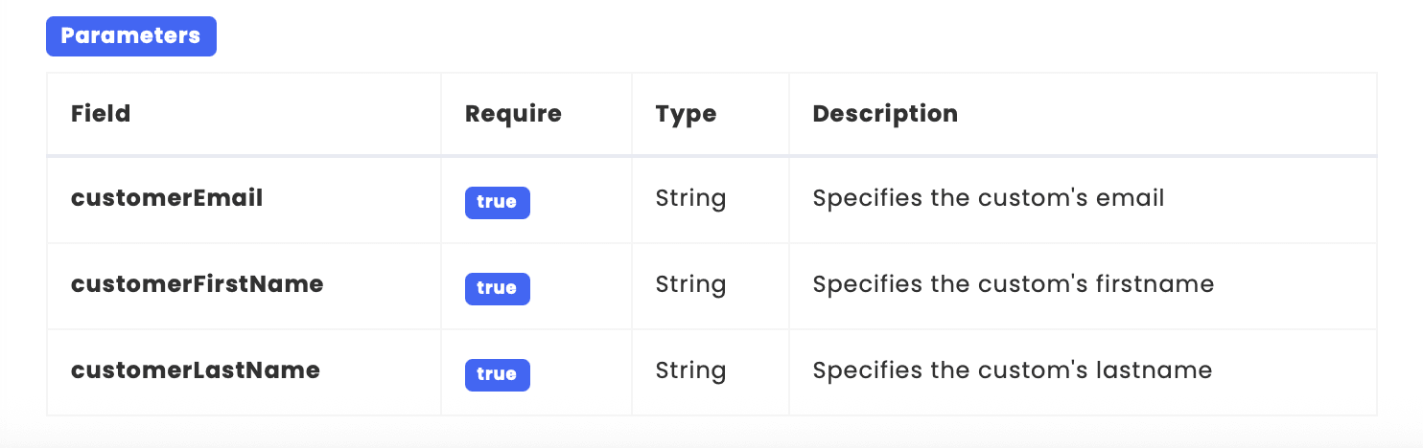Screen dimensions: 1423x448
Task: Click the true badge for customerEmail
Action: tap(497, 202)
